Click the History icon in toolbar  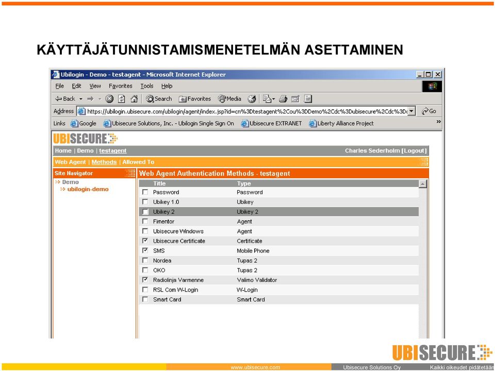pyautogui.click(x=252, y=99)
